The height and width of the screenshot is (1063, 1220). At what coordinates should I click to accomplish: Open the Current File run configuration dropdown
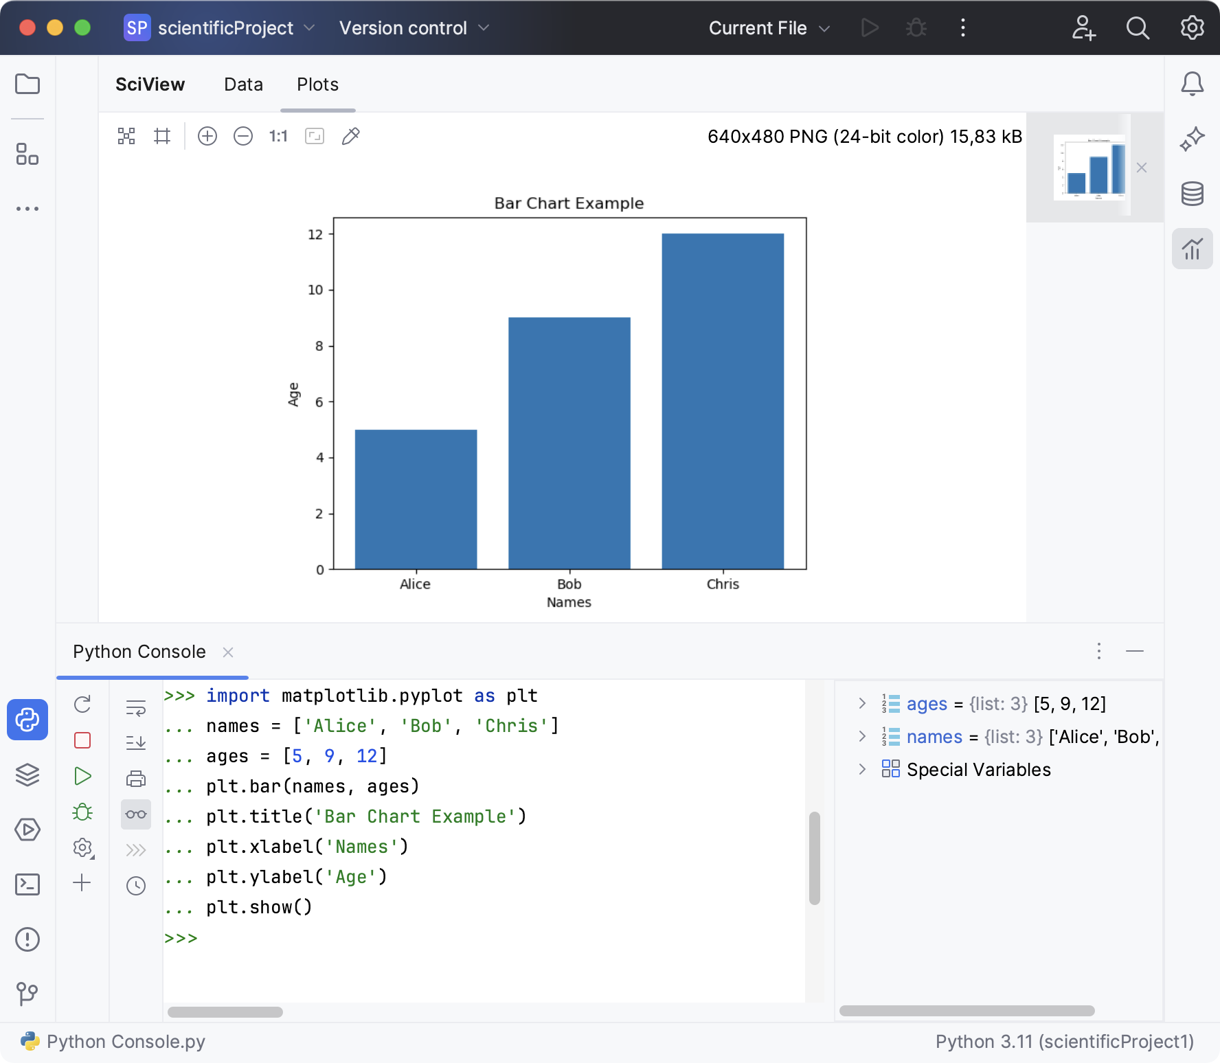pos(769,28)
